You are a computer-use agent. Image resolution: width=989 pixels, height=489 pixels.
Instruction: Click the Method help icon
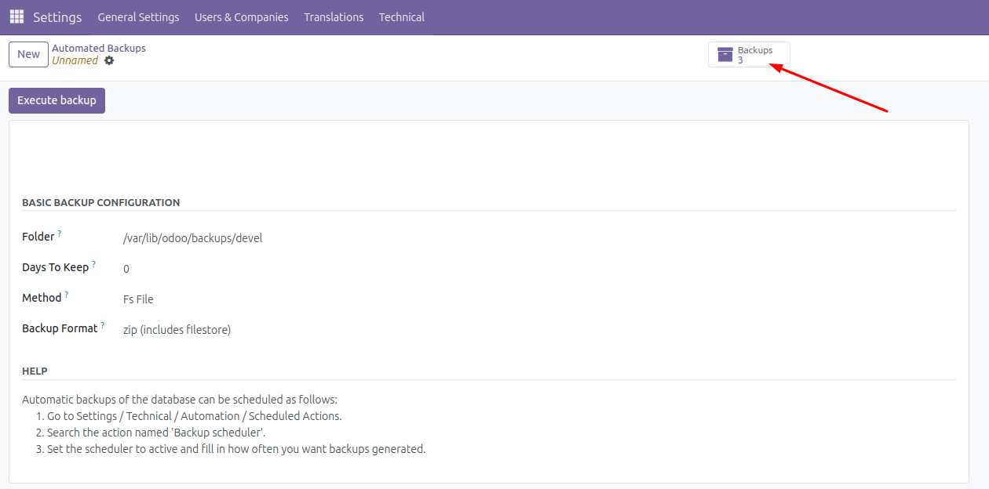[x=65, y=293]
